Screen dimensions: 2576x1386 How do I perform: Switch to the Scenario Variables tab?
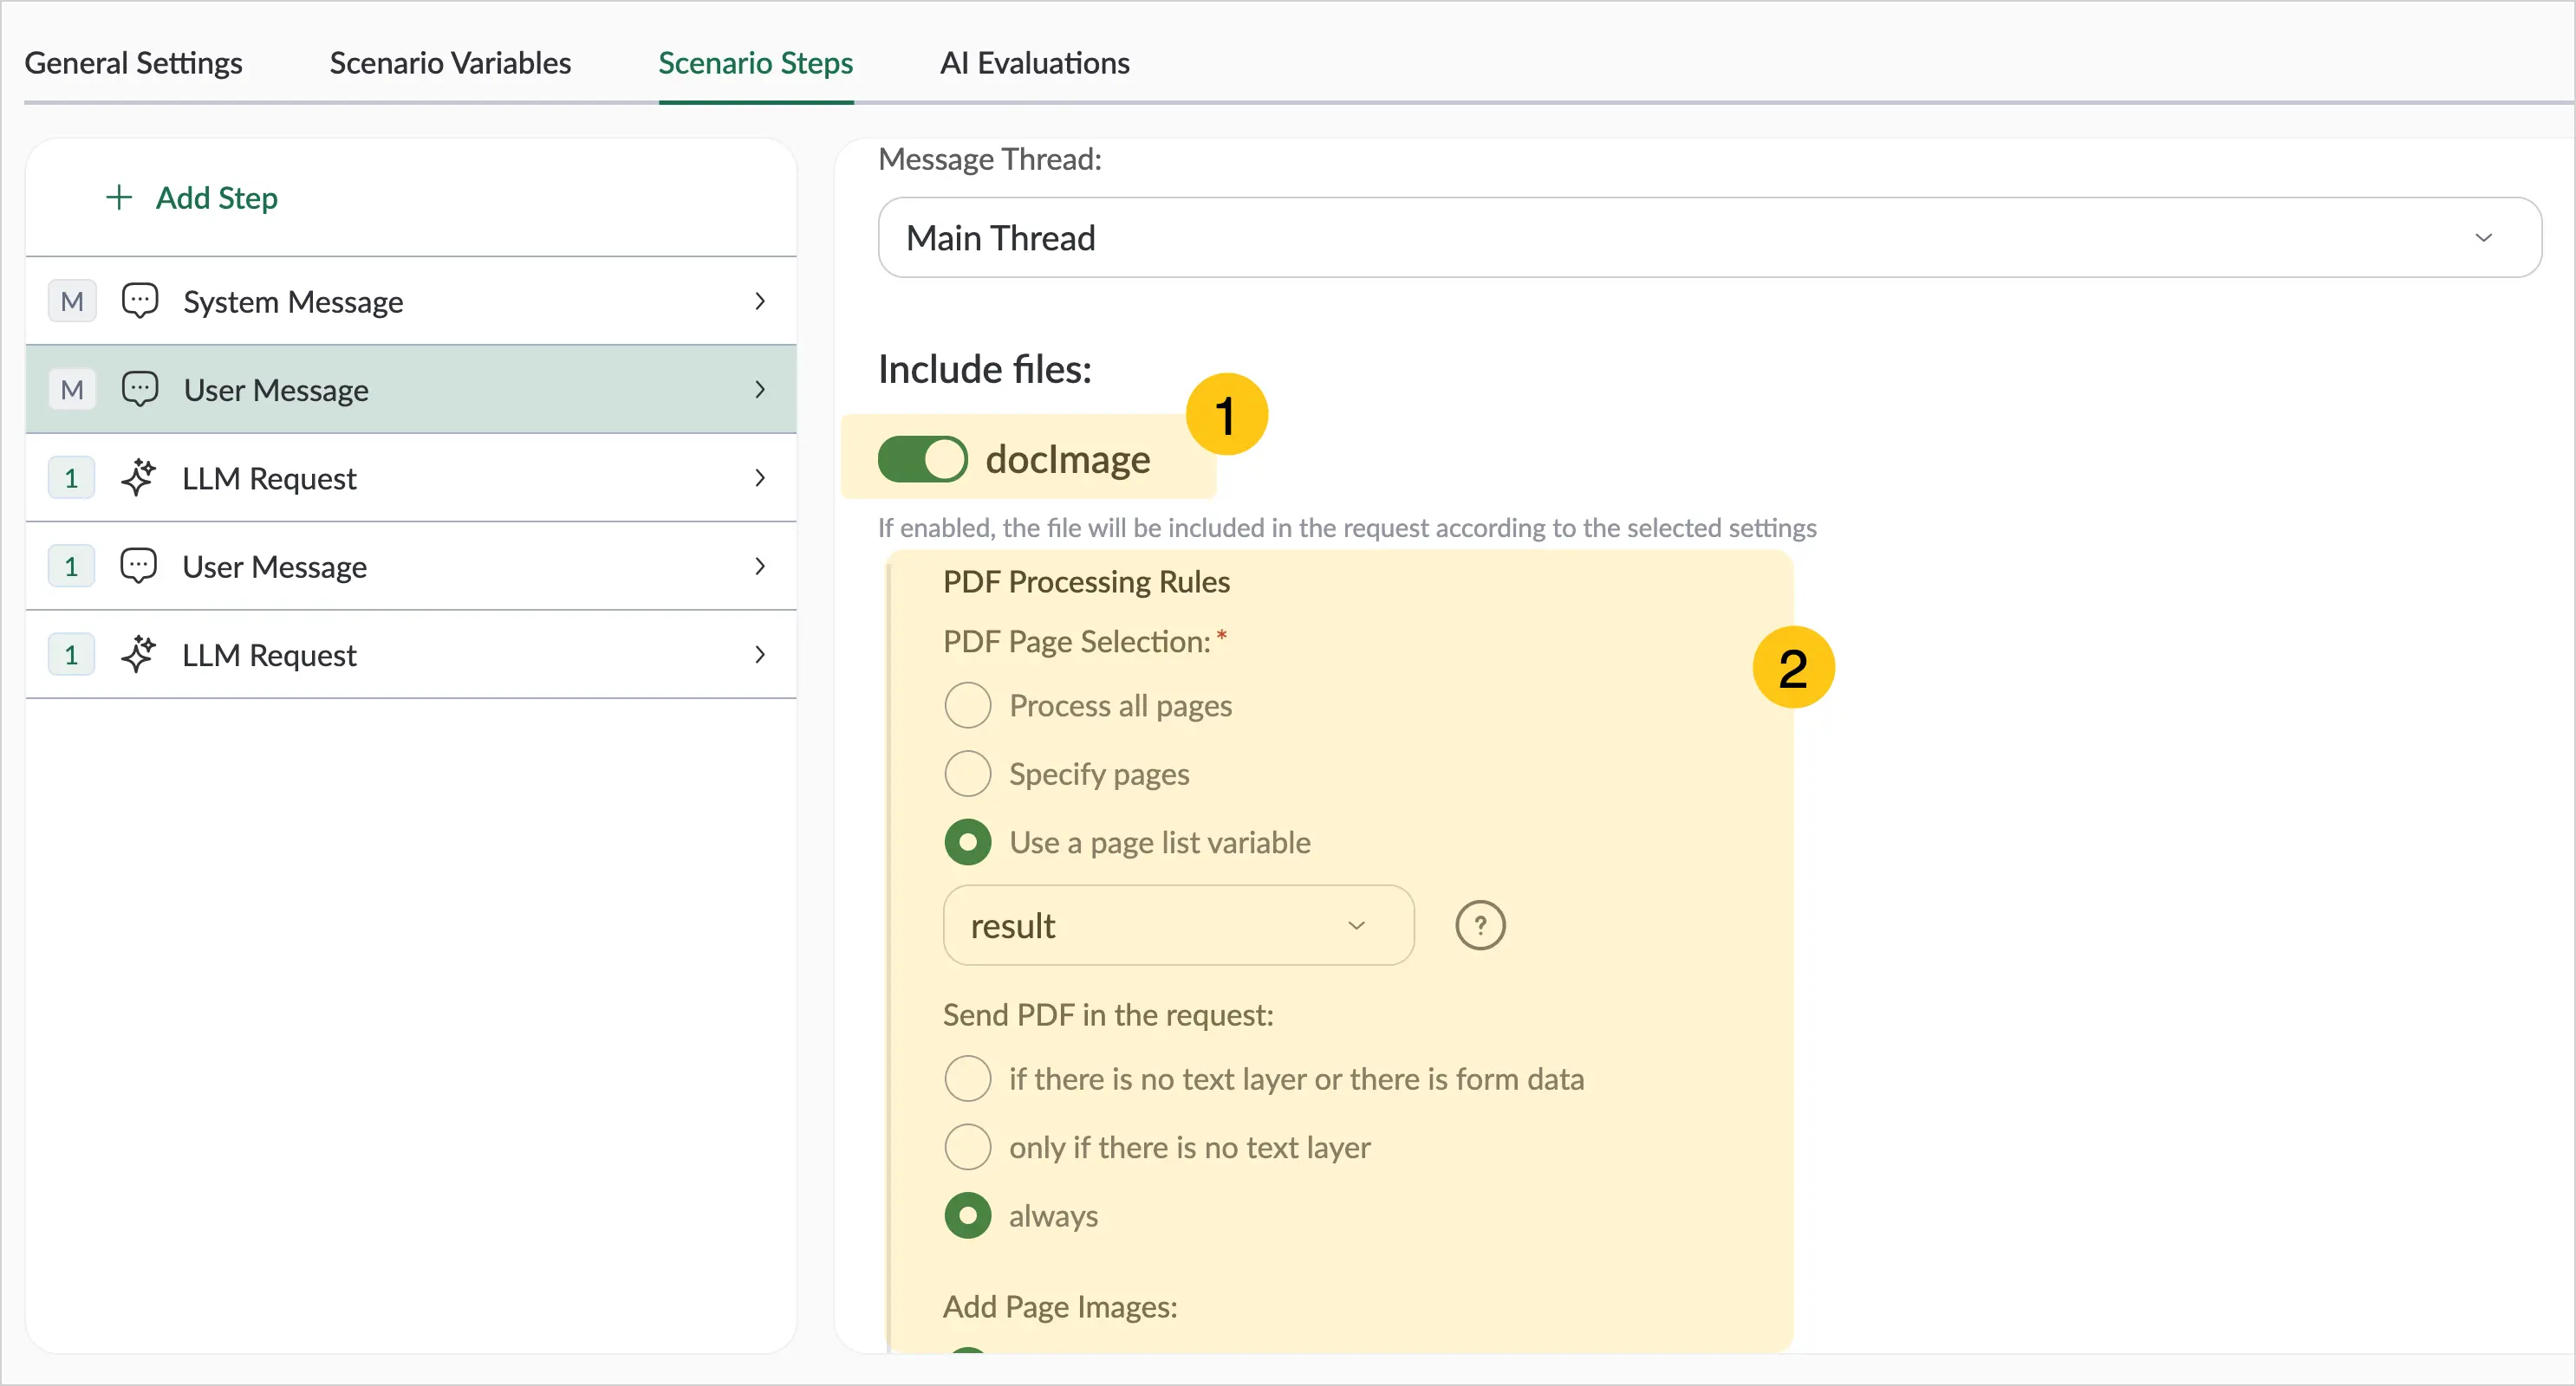450,63
